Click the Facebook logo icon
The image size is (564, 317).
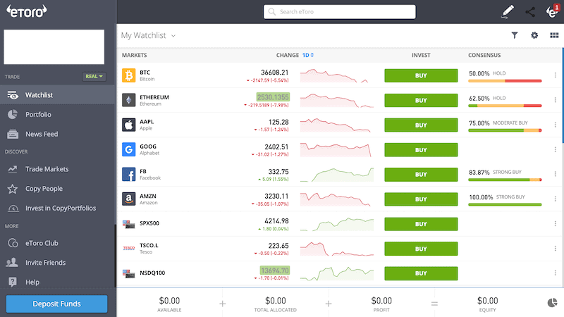point(128,174)
